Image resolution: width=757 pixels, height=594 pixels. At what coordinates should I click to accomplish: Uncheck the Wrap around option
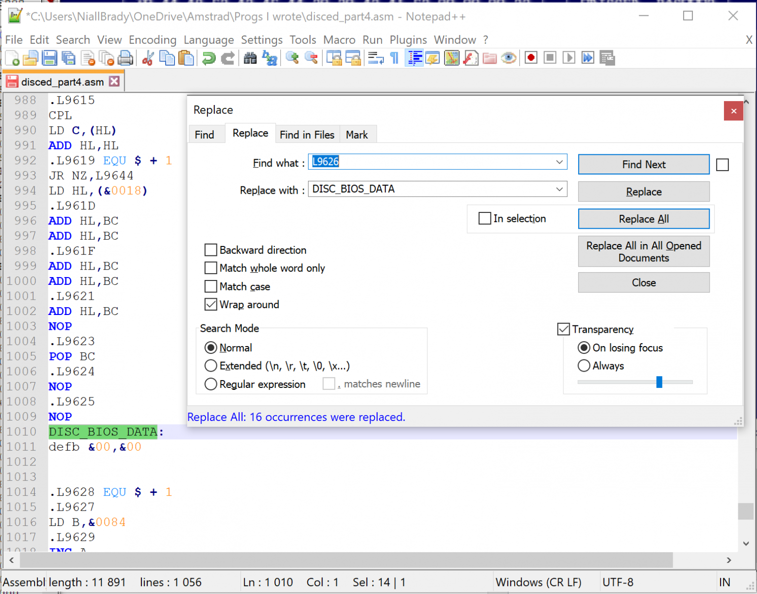[211, 305]
